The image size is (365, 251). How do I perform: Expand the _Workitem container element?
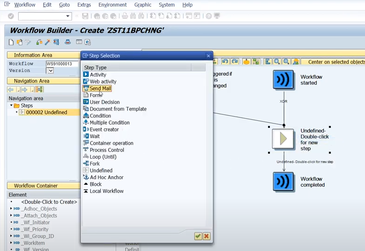11,243
